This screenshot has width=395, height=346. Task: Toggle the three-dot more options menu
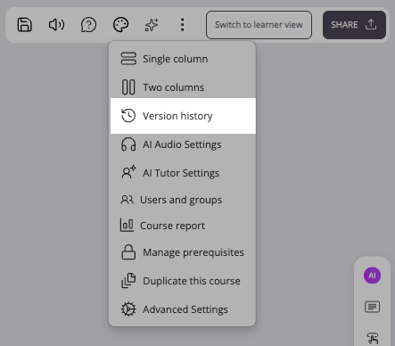(x=183, y=25)
